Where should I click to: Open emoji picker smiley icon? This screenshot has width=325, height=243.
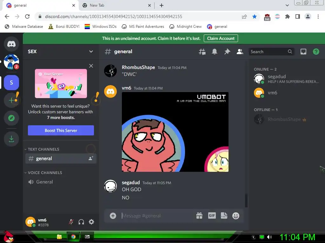click(236, 216)
